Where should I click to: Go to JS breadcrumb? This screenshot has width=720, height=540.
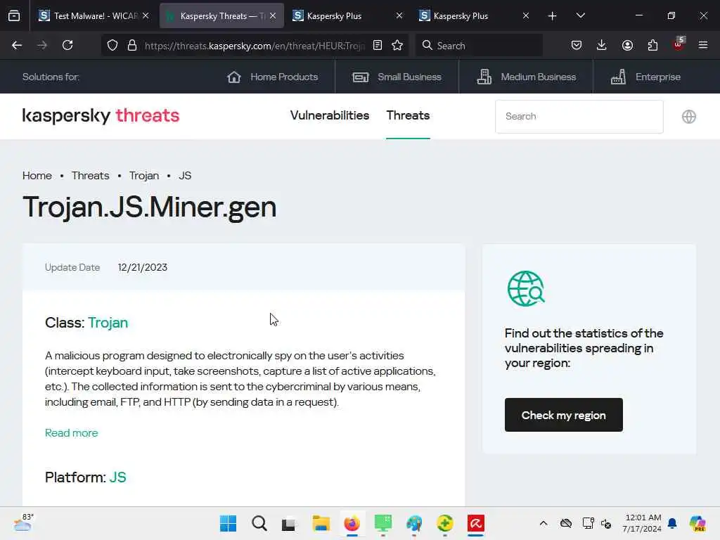tap(185, 175)
